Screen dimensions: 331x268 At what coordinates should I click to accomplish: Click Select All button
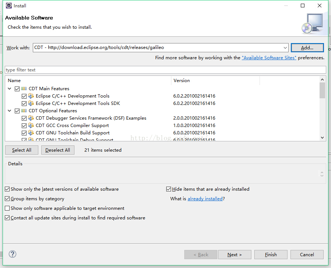coord(22,150)
